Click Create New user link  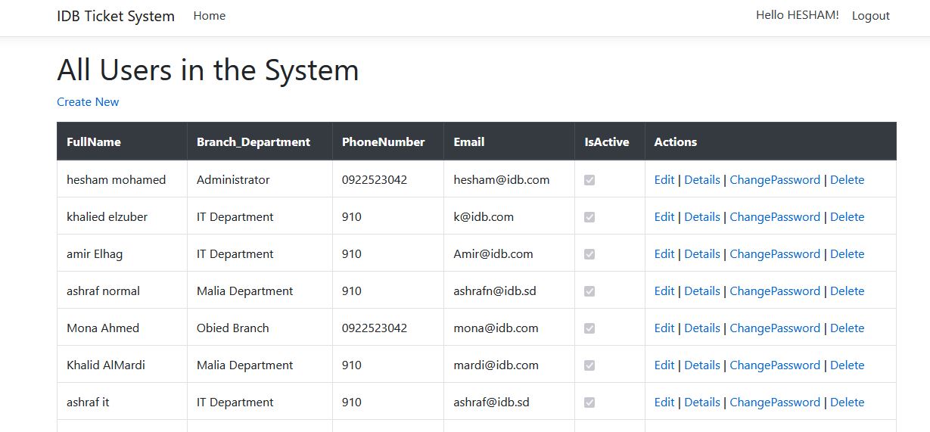point(88,102)
